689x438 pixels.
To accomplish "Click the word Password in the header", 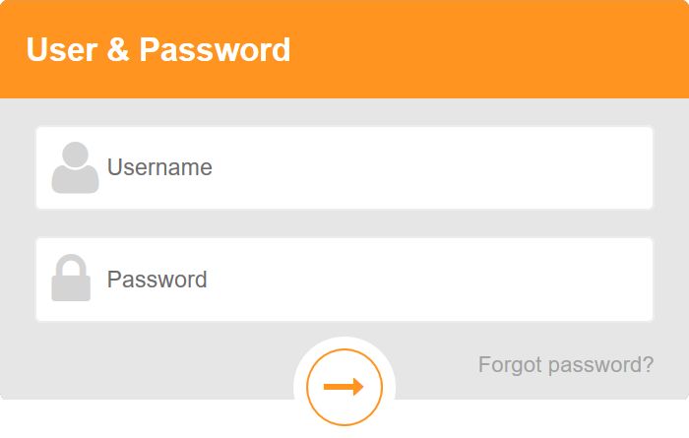I will pyautogui.click(x=215, y=49).
